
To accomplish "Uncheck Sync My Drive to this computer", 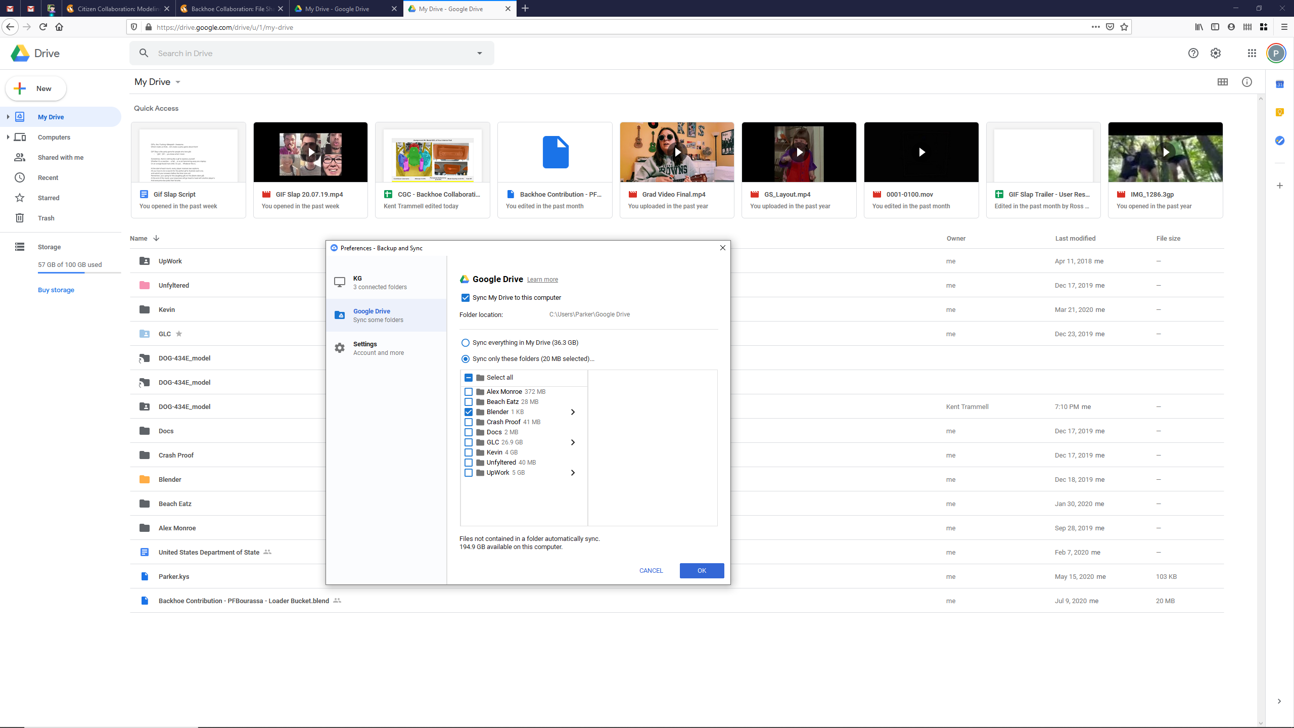I will (466, 298).
